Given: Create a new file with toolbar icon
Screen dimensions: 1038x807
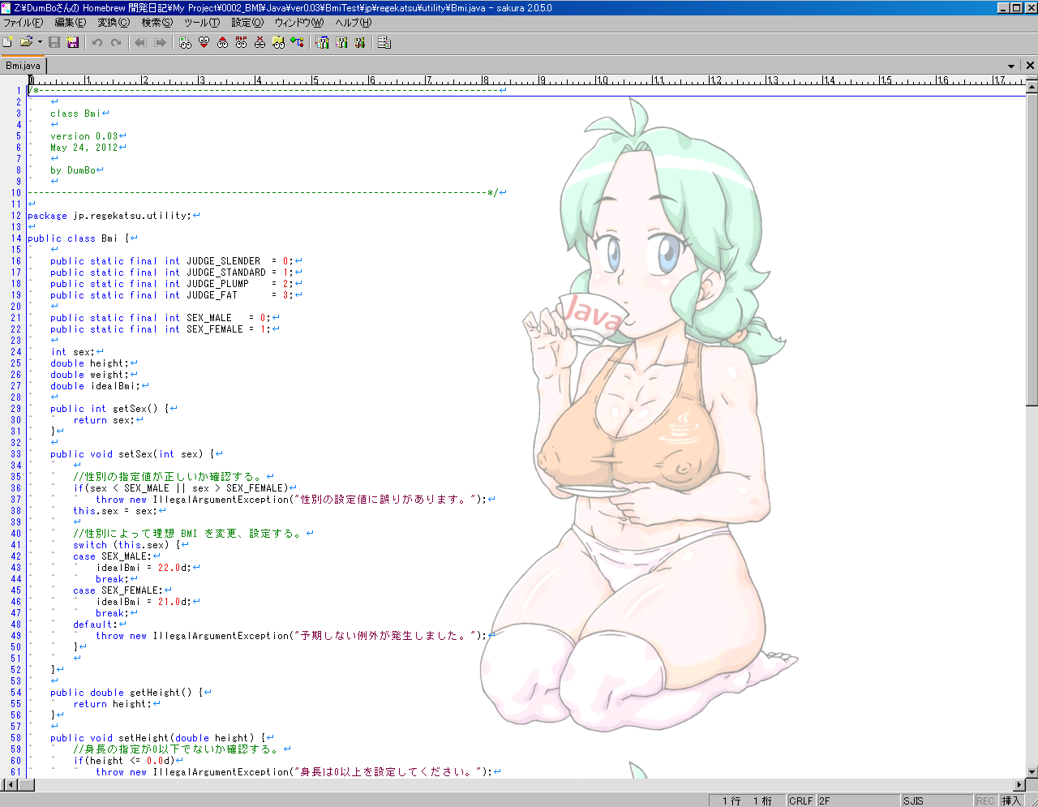Looking at the screenshot, I should click(x=7, y=42).
